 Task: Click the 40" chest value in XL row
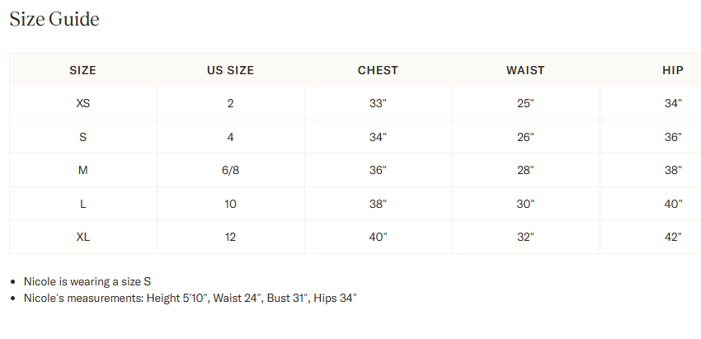coord(378,237)
